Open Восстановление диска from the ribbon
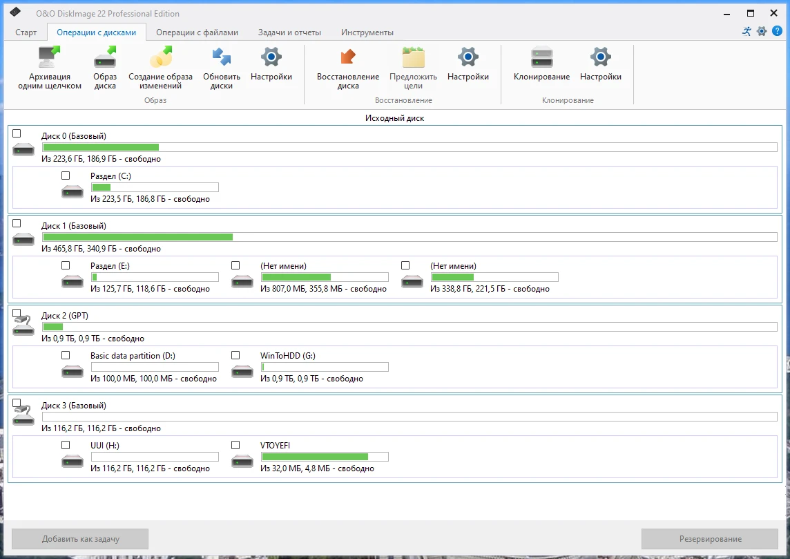The width and height of the screenshot is (790, 559). pyautogui.click(x=348, y=58)
